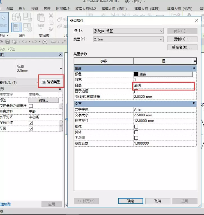Click the Edit Type (编辑类型) icon button
This screenshot has height=215, width=204.
51,82
